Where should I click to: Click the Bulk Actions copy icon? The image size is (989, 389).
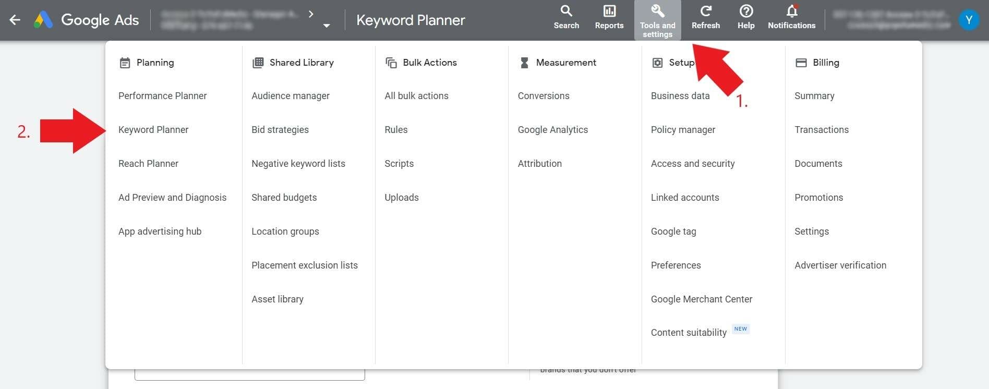391,63
